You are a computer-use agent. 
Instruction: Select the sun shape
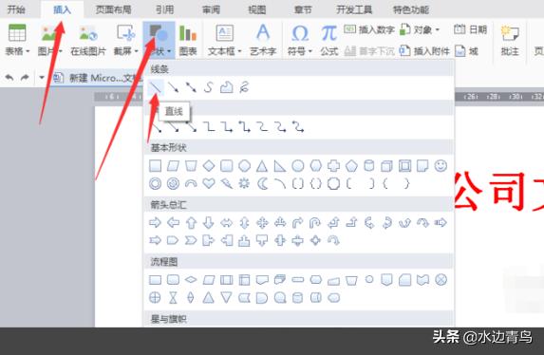click(244, 183)
